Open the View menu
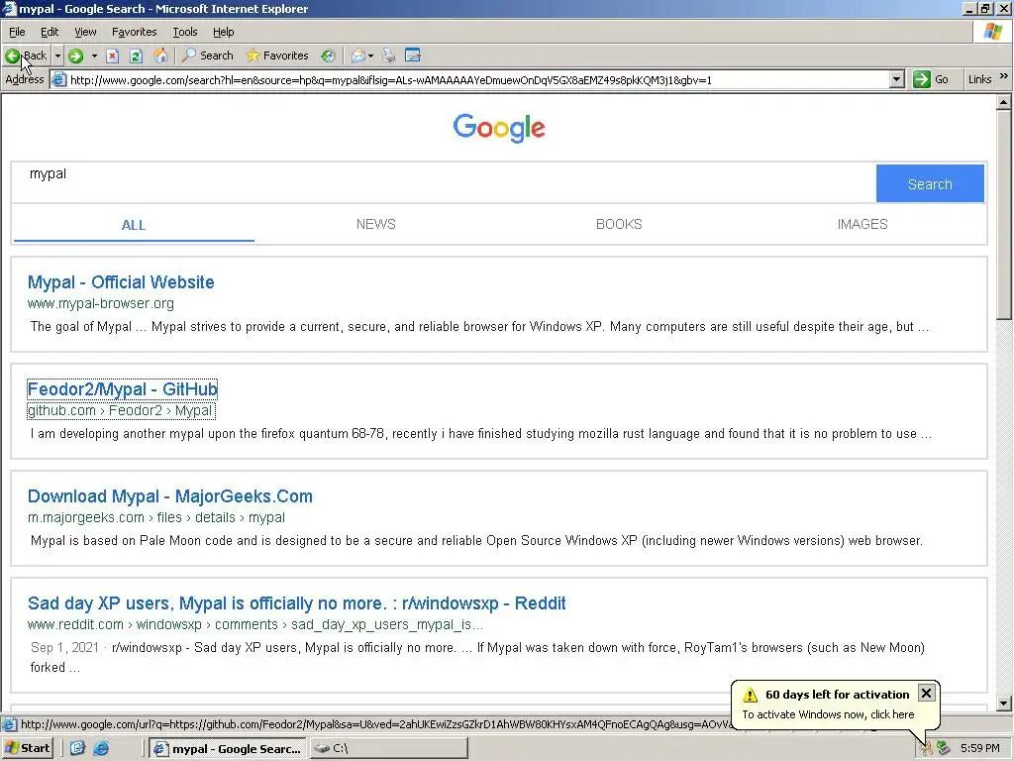The height and width of the screenshot is (761, 1014). (x=85, y=32)
